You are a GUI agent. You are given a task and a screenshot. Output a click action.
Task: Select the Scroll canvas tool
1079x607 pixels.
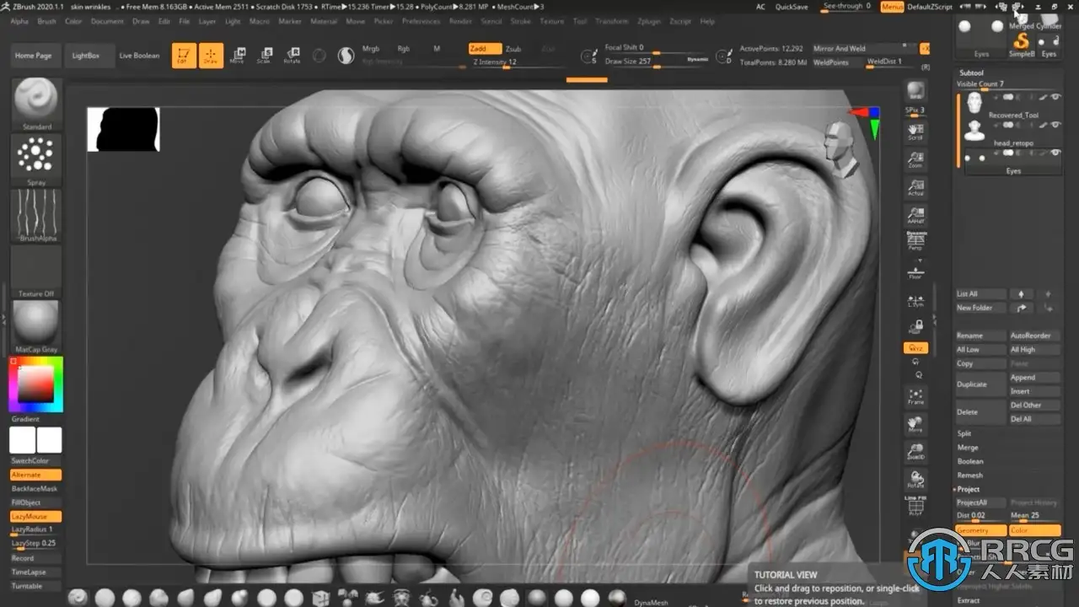[x=915, y=132]
